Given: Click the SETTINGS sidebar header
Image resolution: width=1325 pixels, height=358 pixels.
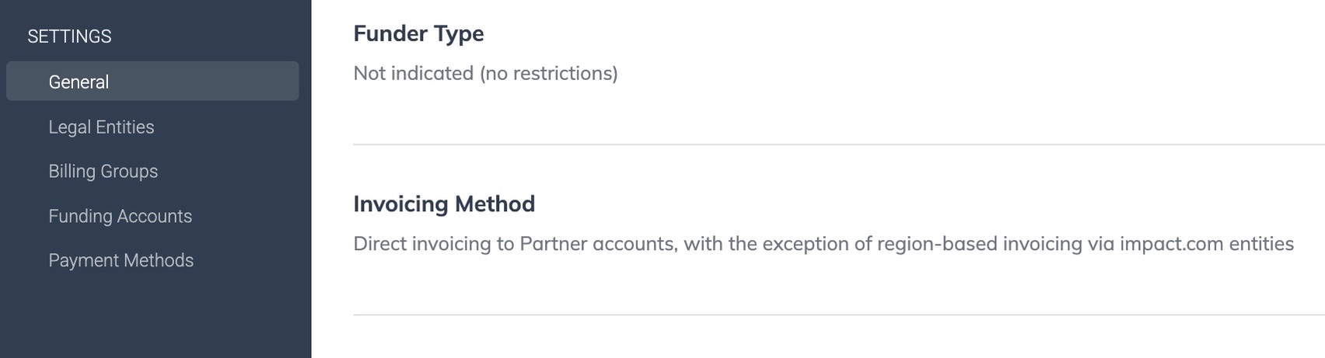Looking at the screenshot, I should click(x=69, y=36).
